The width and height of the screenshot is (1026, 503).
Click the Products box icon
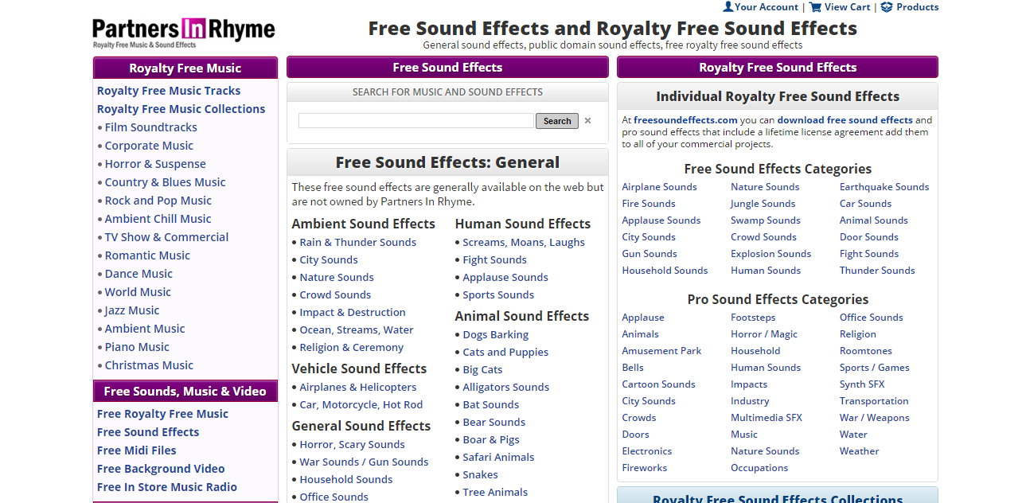[x=887, y=7]
